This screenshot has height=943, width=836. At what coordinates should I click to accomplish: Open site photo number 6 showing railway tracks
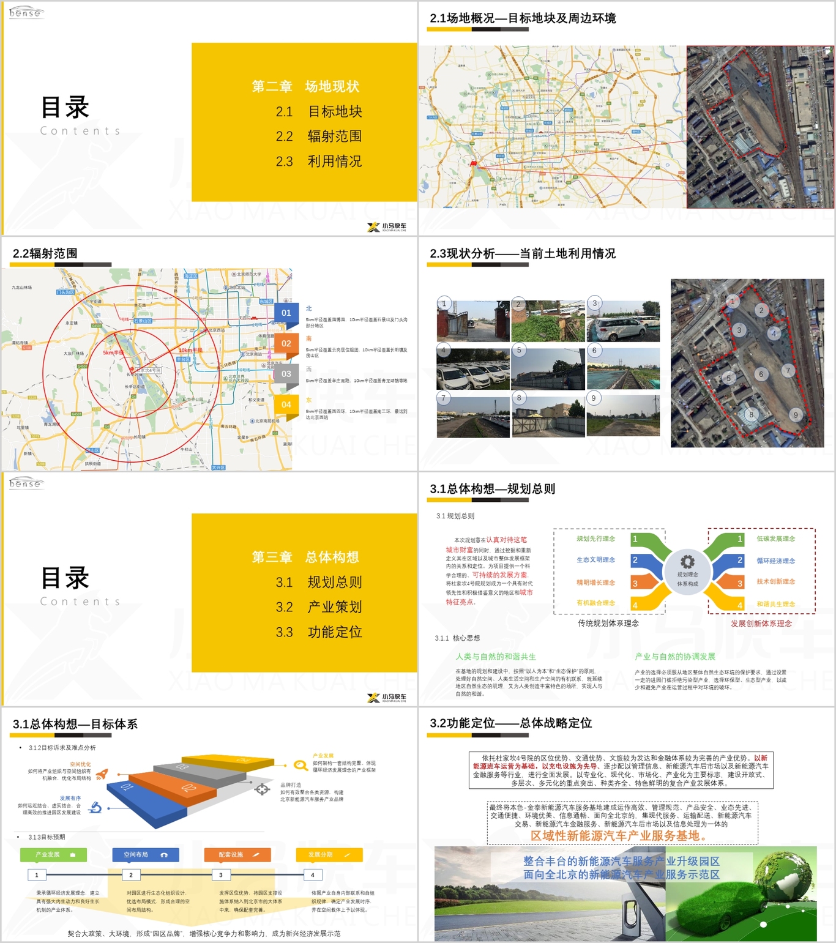tap(623, 369)
